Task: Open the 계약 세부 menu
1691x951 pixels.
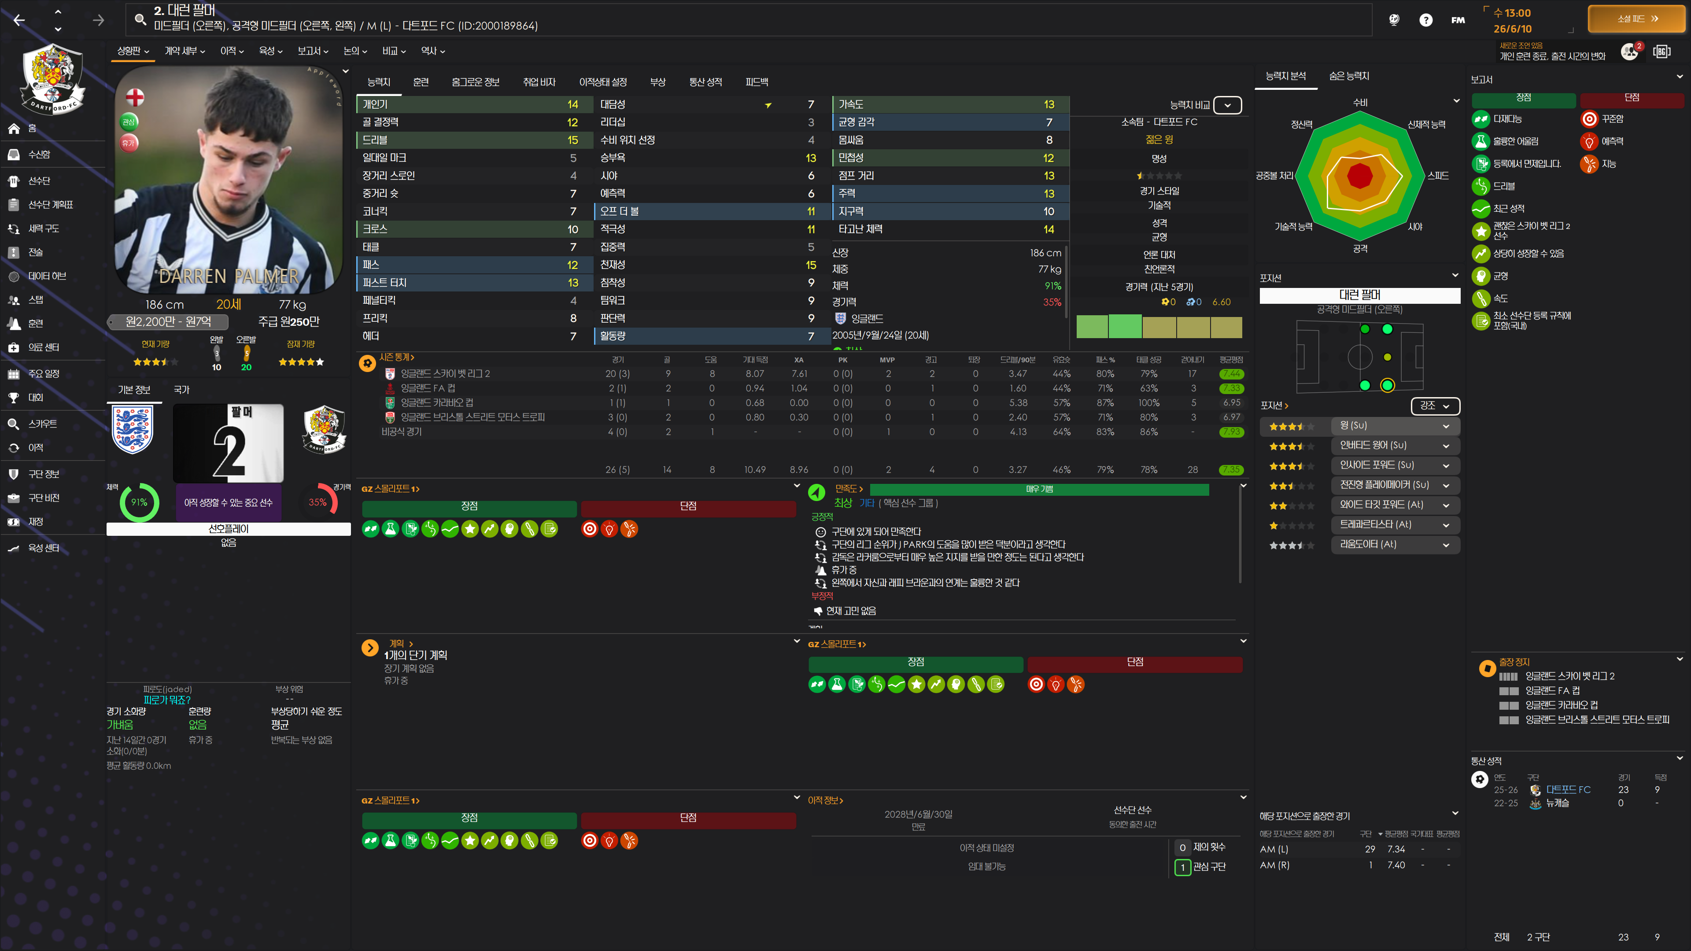Action: tap(185, 51)
